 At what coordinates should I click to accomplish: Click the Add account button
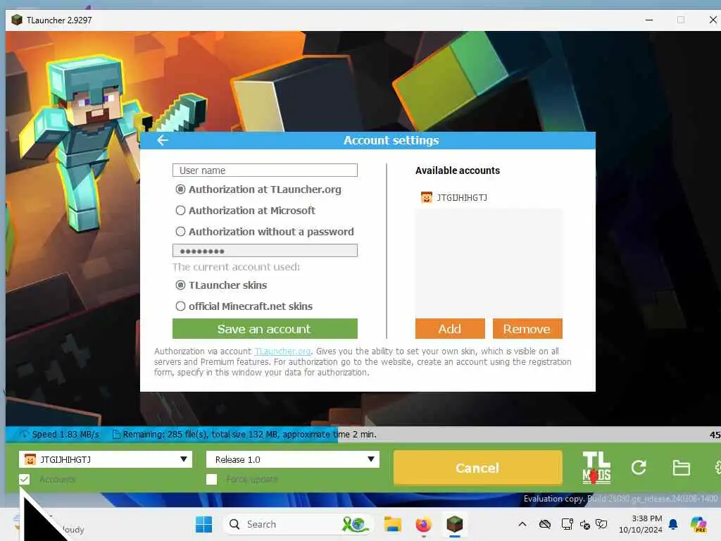pos(450,329)
